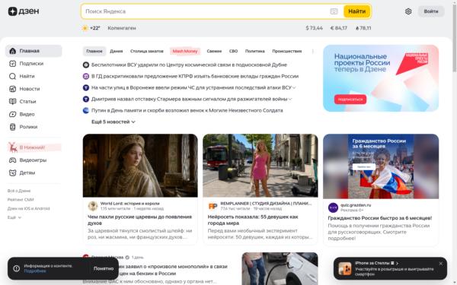Open headline Нейросеть показала: 55 девушек
457x285 pixels.
click(253, 220)
